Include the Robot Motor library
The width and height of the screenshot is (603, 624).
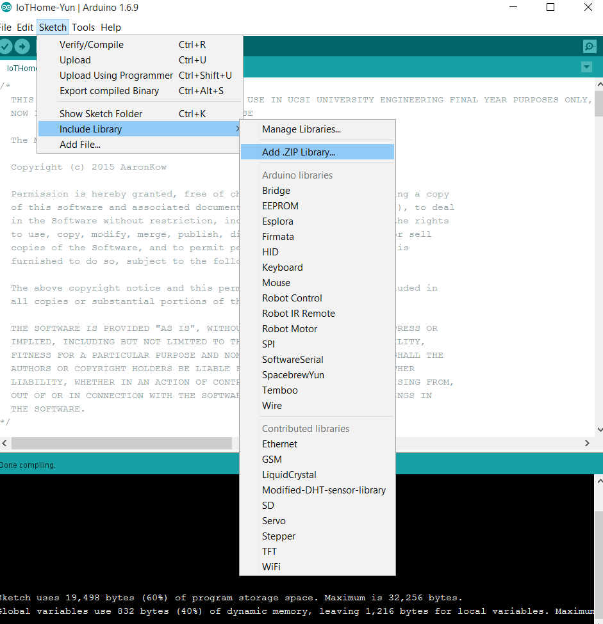coord(317,329)
